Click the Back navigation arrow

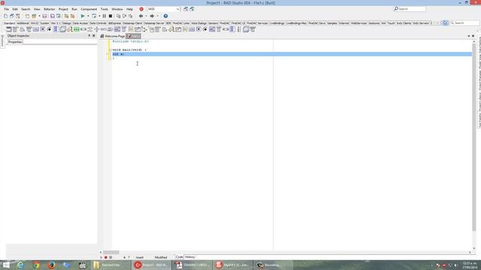tap(141, 16)
